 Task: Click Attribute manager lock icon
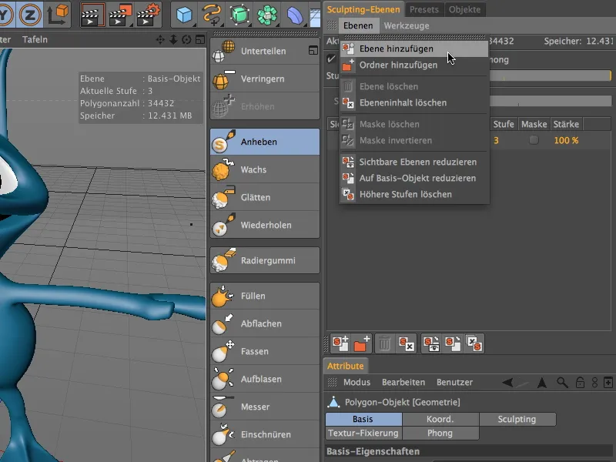tap(580, 382)
